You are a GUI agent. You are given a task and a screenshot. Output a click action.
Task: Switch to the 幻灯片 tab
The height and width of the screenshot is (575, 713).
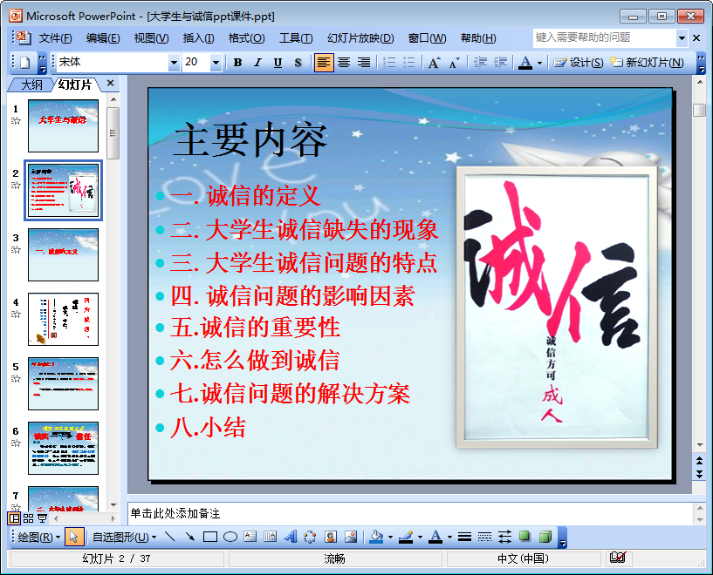pyautogui.click(x=75, y=85)
